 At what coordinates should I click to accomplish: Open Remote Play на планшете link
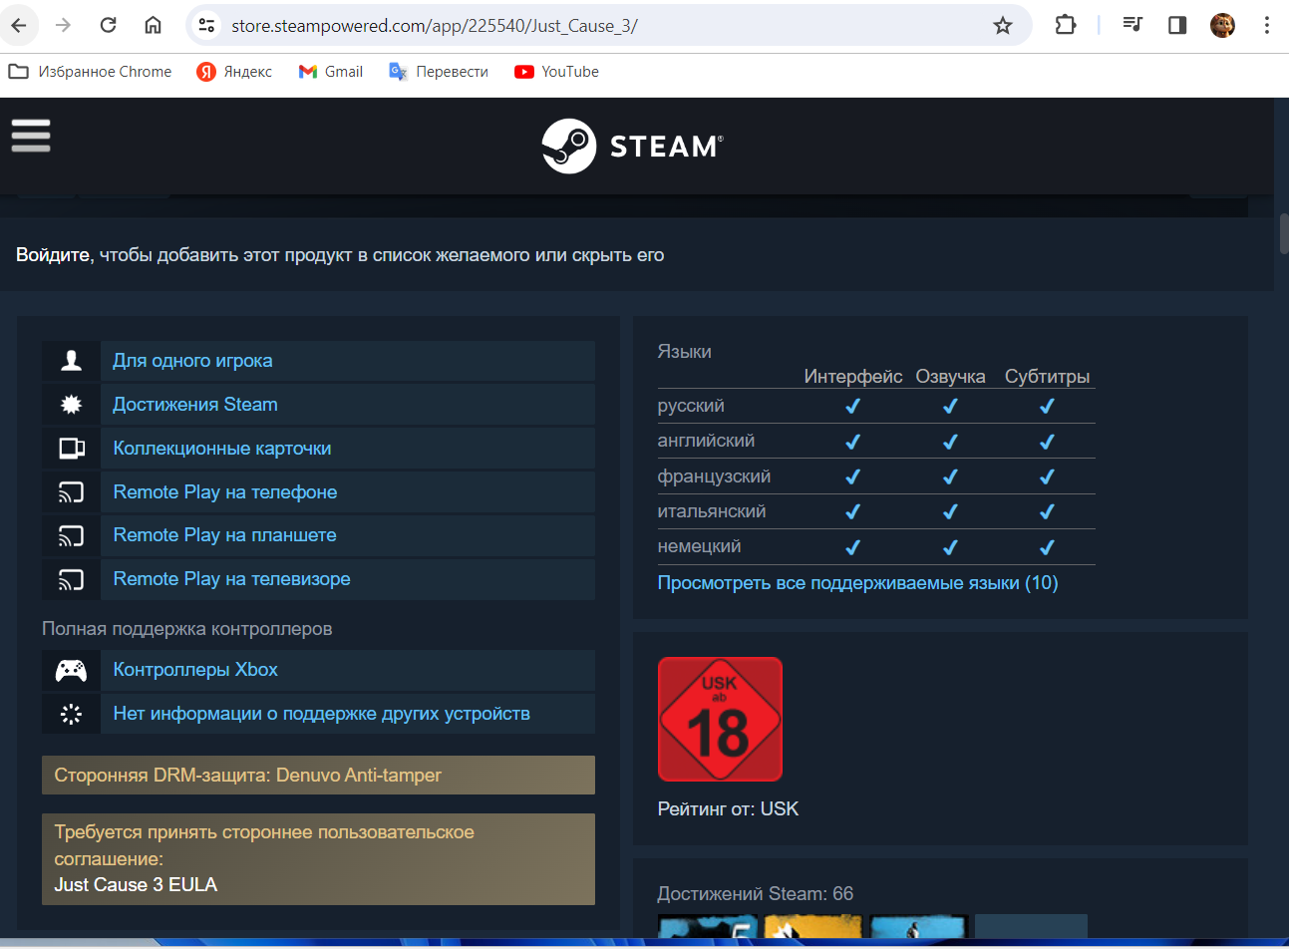pyautogui.click(x=225, y=535)
